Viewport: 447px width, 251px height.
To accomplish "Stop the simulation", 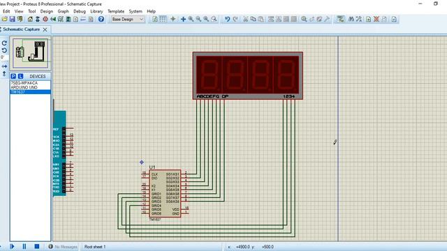I will [x=37, y=246].
